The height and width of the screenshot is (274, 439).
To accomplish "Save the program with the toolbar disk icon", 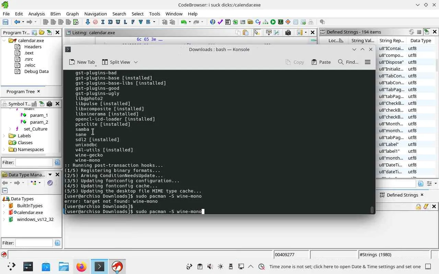I will point(5,22).
